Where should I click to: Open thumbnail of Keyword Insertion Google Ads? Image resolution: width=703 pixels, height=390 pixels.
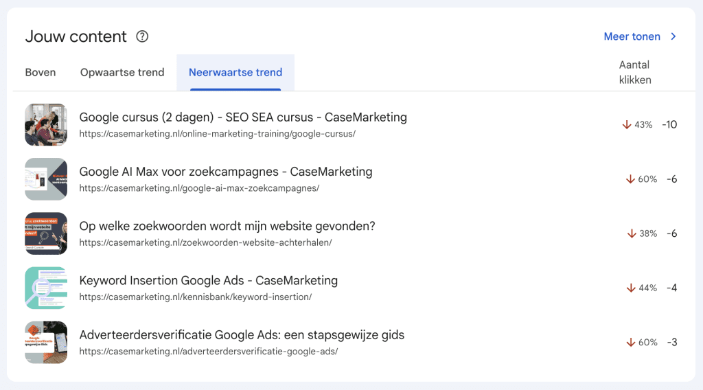click(46, 288)
